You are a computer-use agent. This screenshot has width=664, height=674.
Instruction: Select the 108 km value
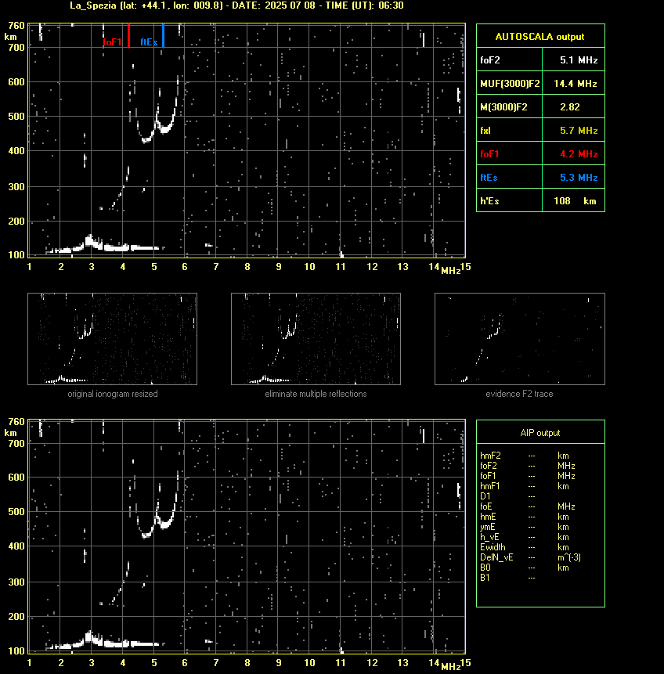(575, 201)
